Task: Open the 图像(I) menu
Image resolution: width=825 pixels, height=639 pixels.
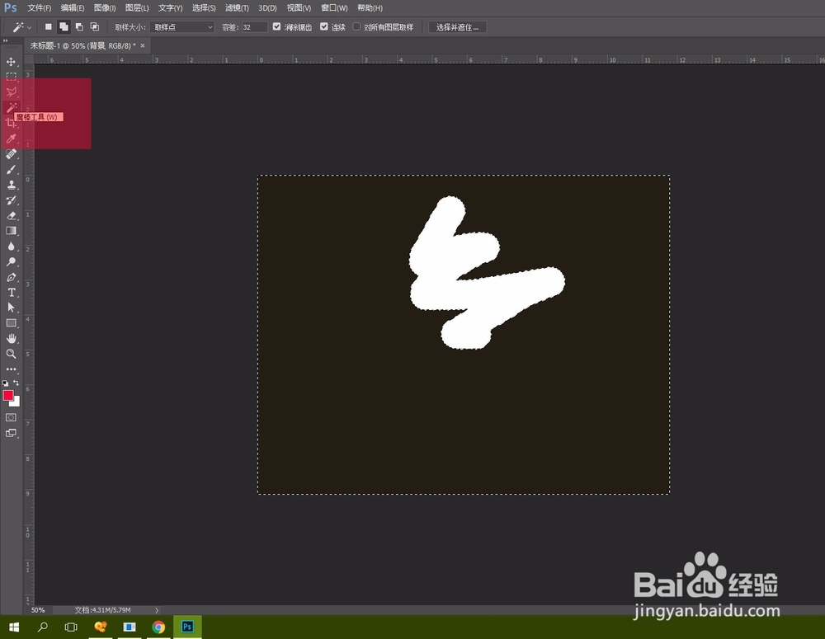Action: (x=105, y=8)
